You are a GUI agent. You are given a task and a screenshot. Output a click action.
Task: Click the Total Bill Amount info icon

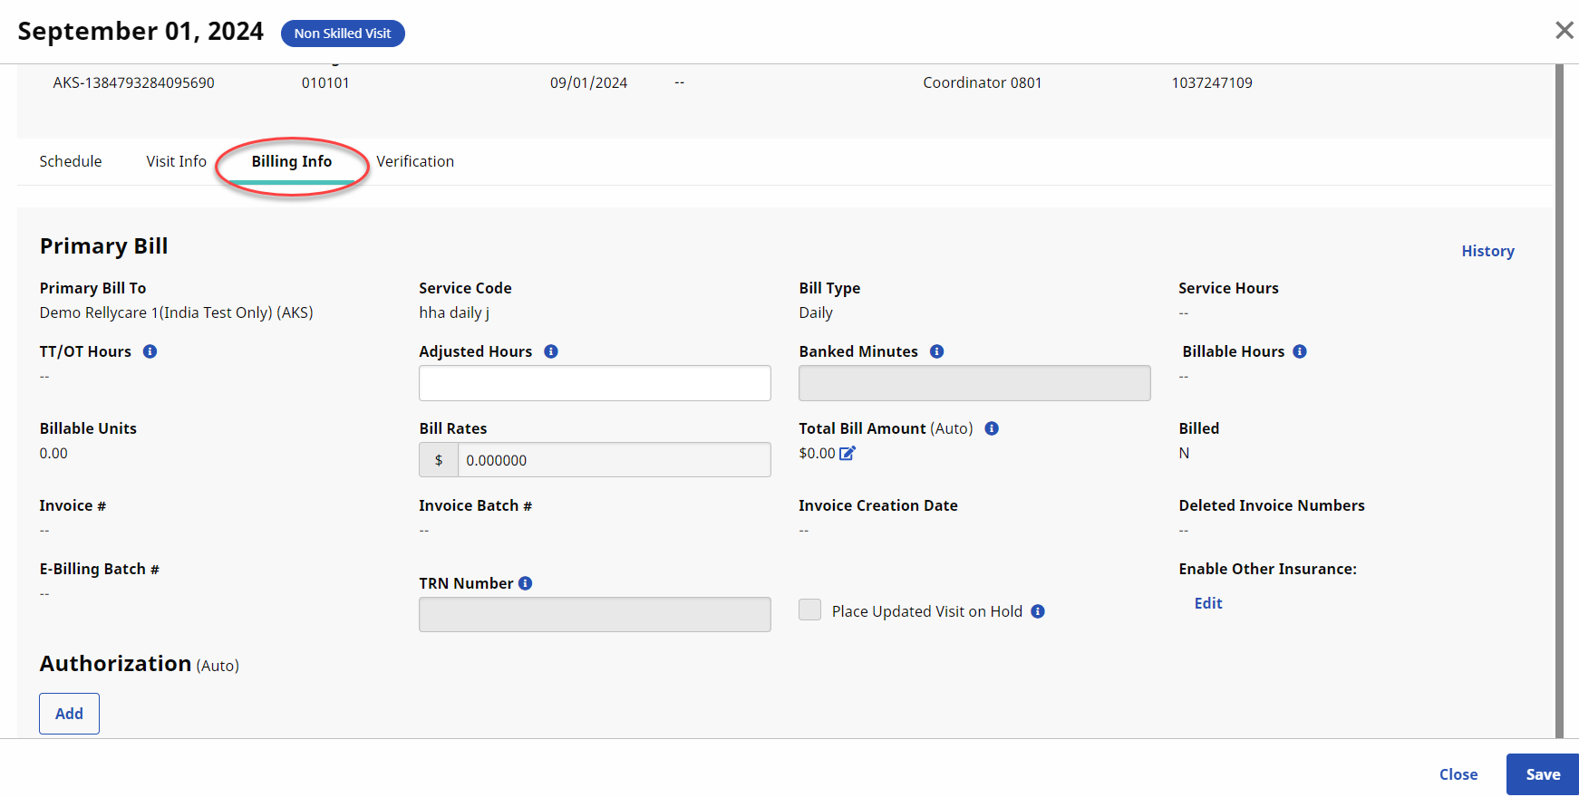(x=992, y=428)
